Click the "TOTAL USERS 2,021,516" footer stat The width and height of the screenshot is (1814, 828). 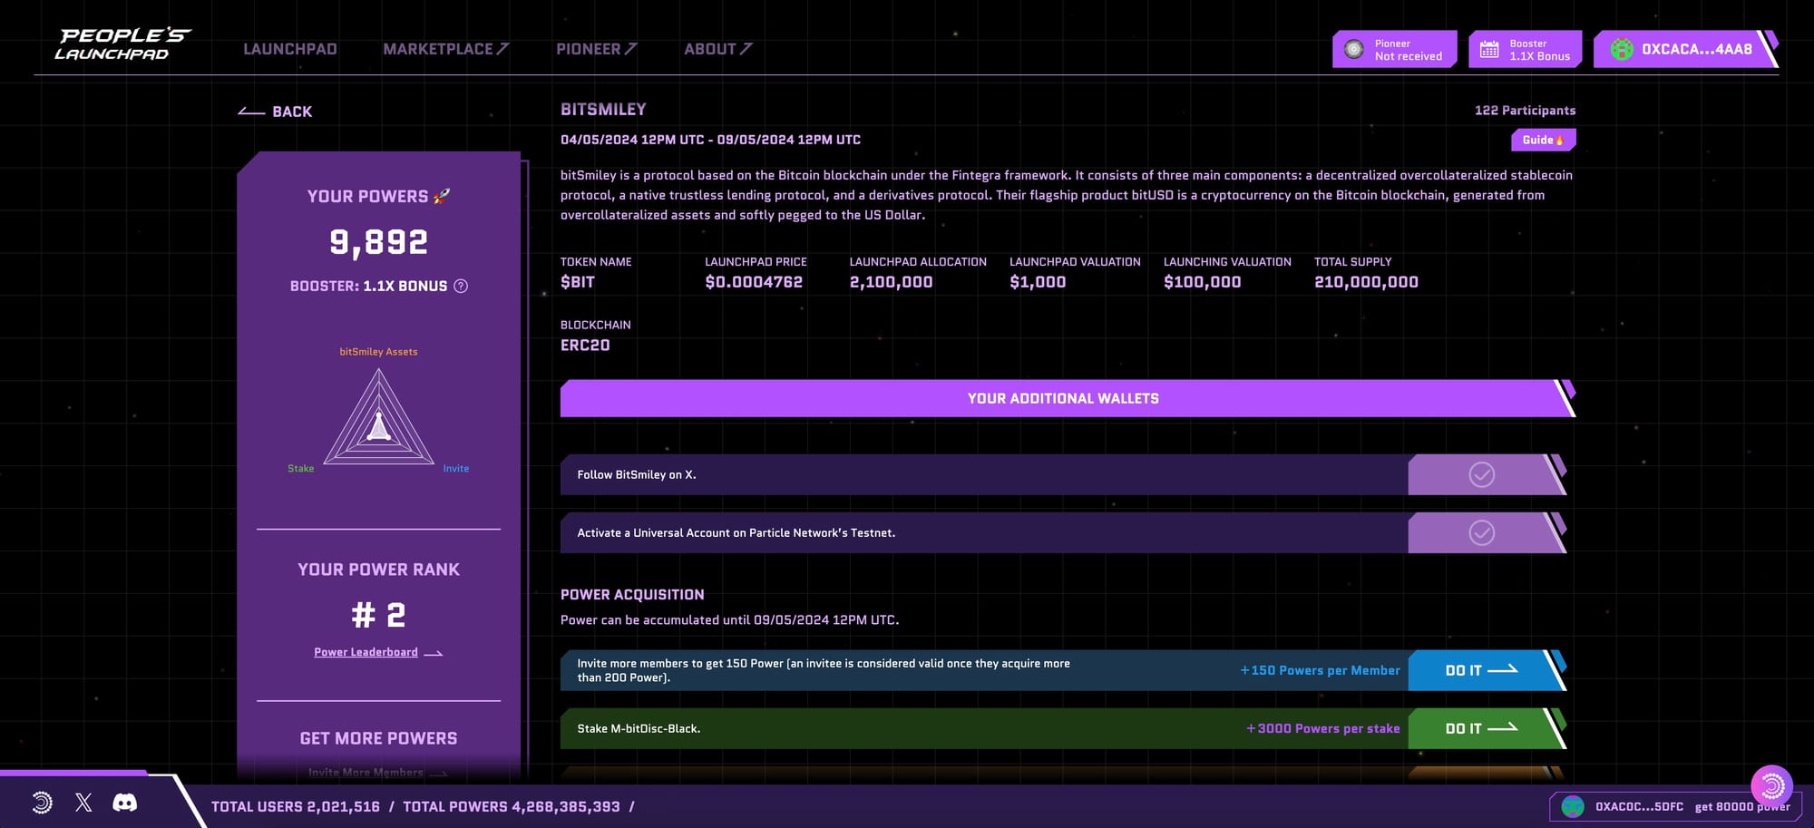[x=296, y=806]
